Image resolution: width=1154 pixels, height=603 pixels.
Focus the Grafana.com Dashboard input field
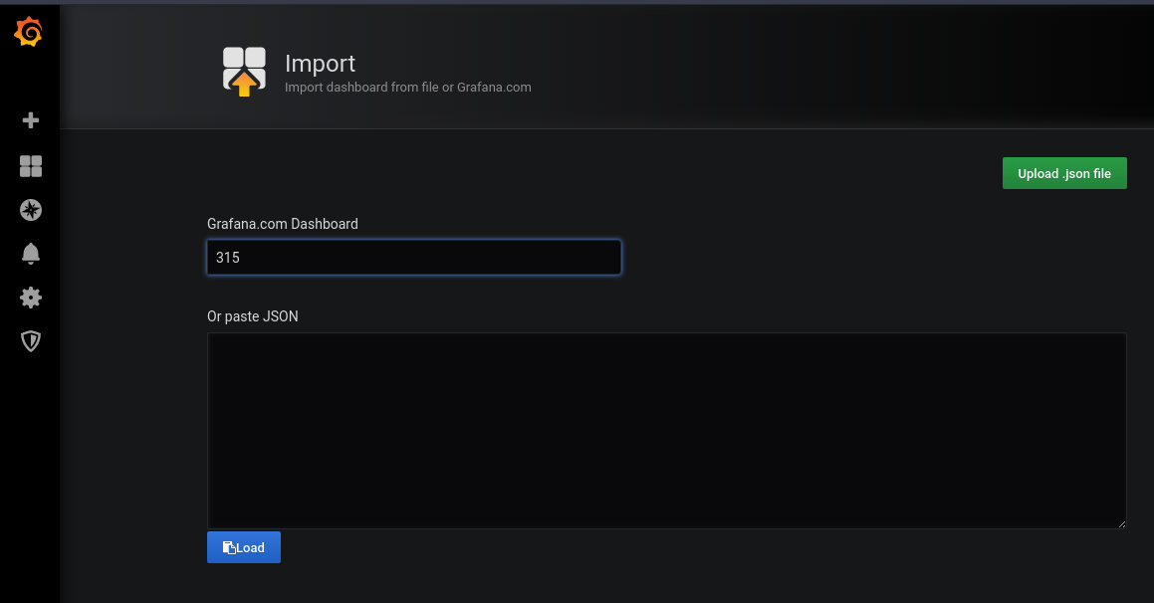pos(413,257)
